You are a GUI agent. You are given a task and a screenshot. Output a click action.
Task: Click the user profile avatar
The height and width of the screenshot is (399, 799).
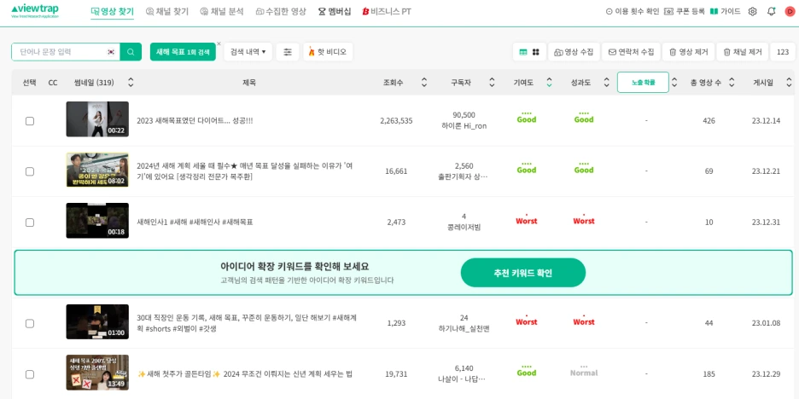tap(790, 12)
